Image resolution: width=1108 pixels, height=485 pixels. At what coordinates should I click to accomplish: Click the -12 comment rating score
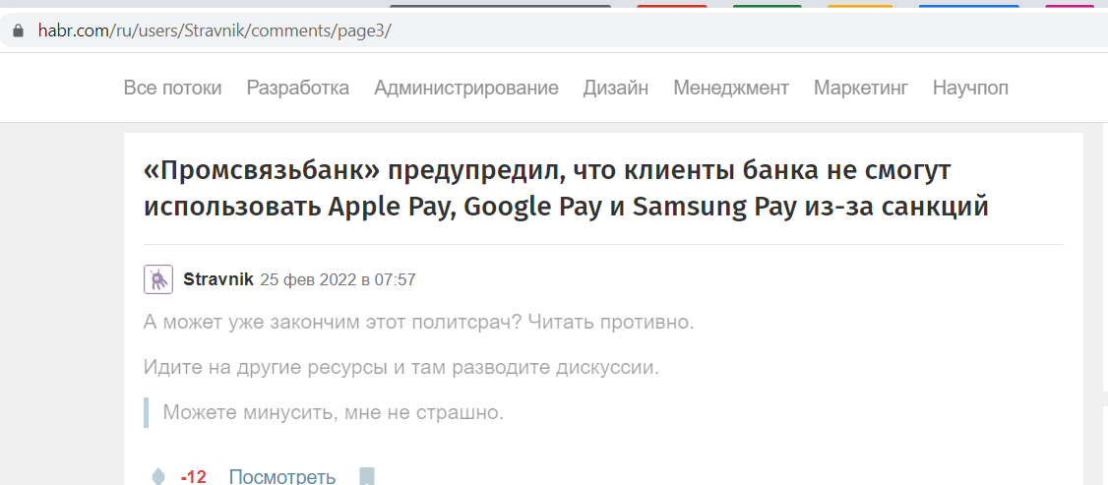[194, 477]
